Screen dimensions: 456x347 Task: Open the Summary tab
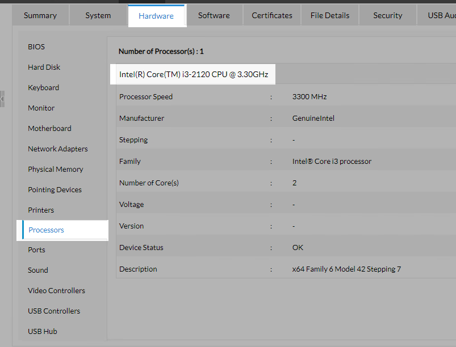pyautogui.click(x=40, y=15)
